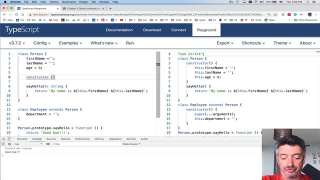This screenshot has height=180, width=320.
Task: Toggle the device toolbar icon
Action: (x=9, y=139)
